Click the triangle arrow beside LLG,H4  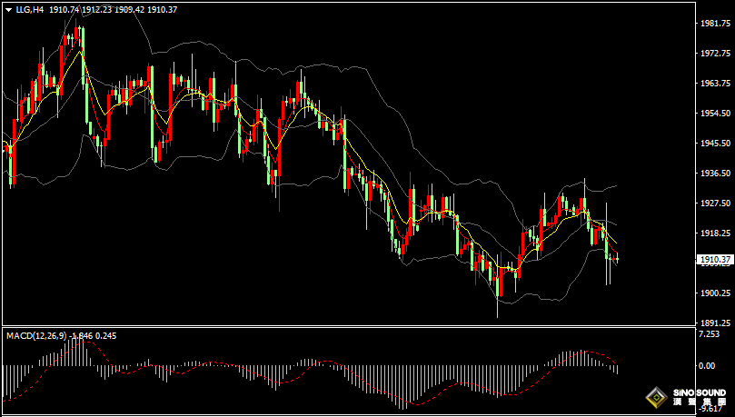coord(8,9)
